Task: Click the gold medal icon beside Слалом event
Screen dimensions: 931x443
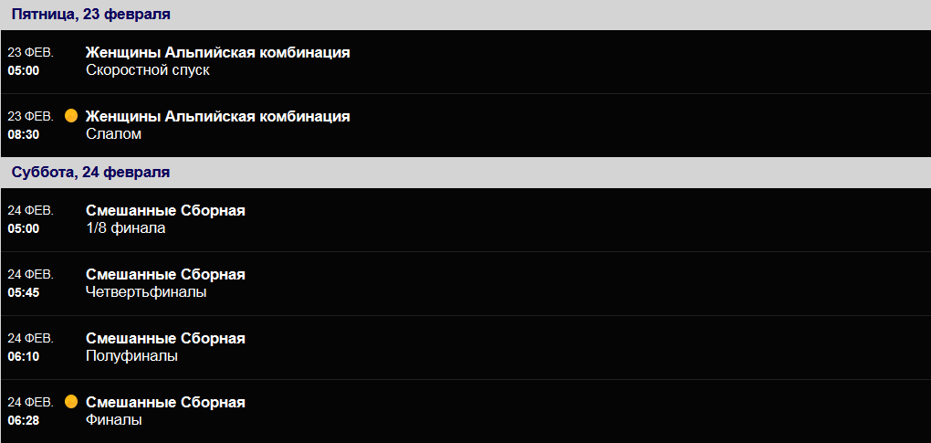Action: 71,116
